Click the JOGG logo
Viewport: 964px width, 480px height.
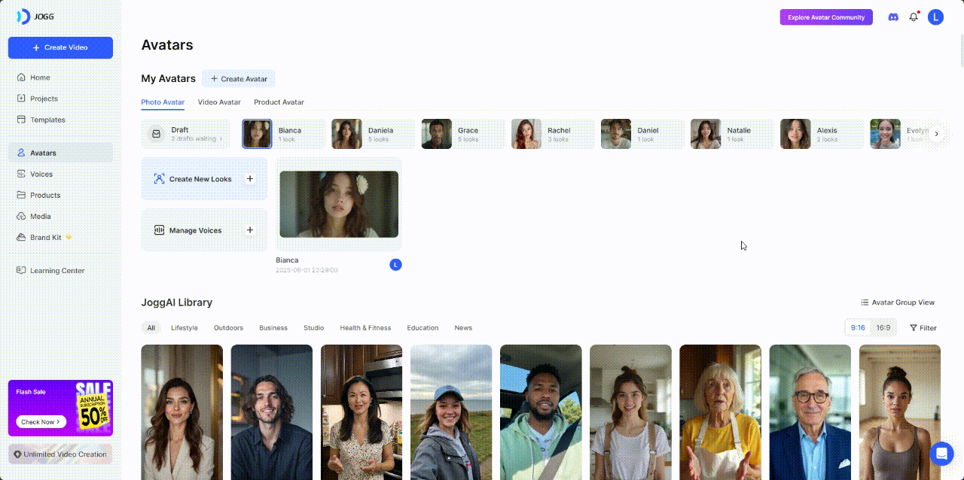pyautogui.click(x=35, y=17)
